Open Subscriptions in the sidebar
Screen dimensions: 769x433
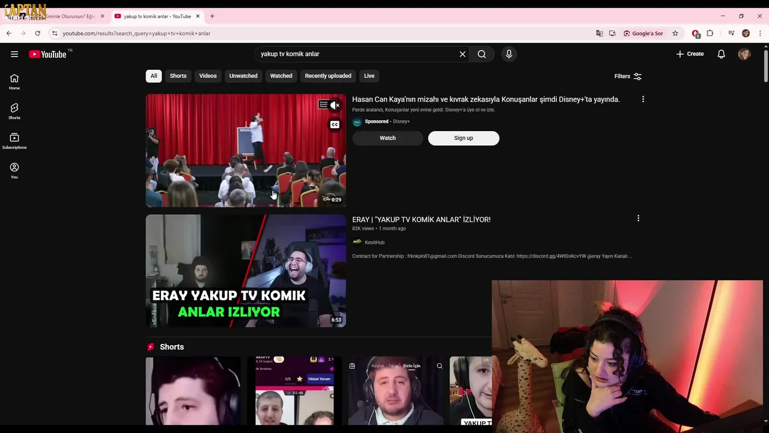coord(14,141)
